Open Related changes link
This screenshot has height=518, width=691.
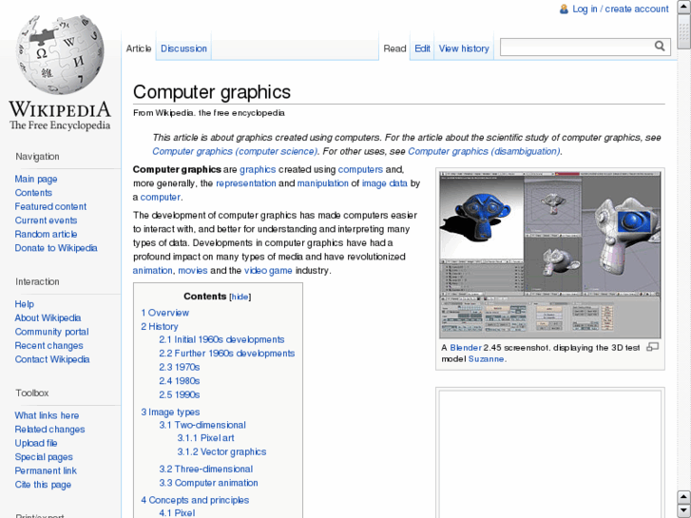49,429
